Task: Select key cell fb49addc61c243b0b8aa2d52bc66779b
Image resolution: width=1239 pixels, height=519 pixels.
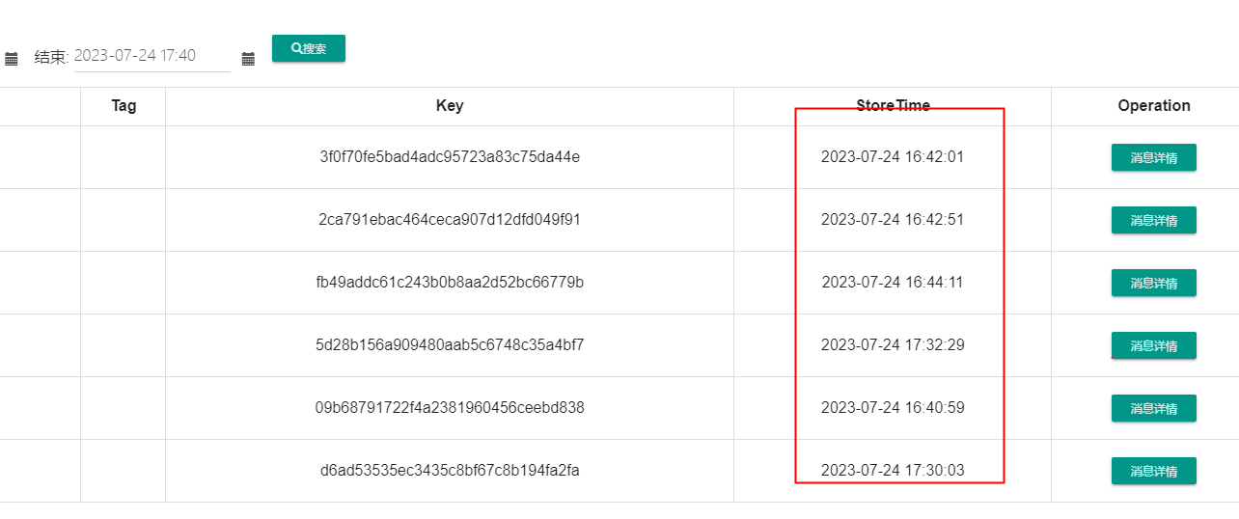Action: coord(450,283)
